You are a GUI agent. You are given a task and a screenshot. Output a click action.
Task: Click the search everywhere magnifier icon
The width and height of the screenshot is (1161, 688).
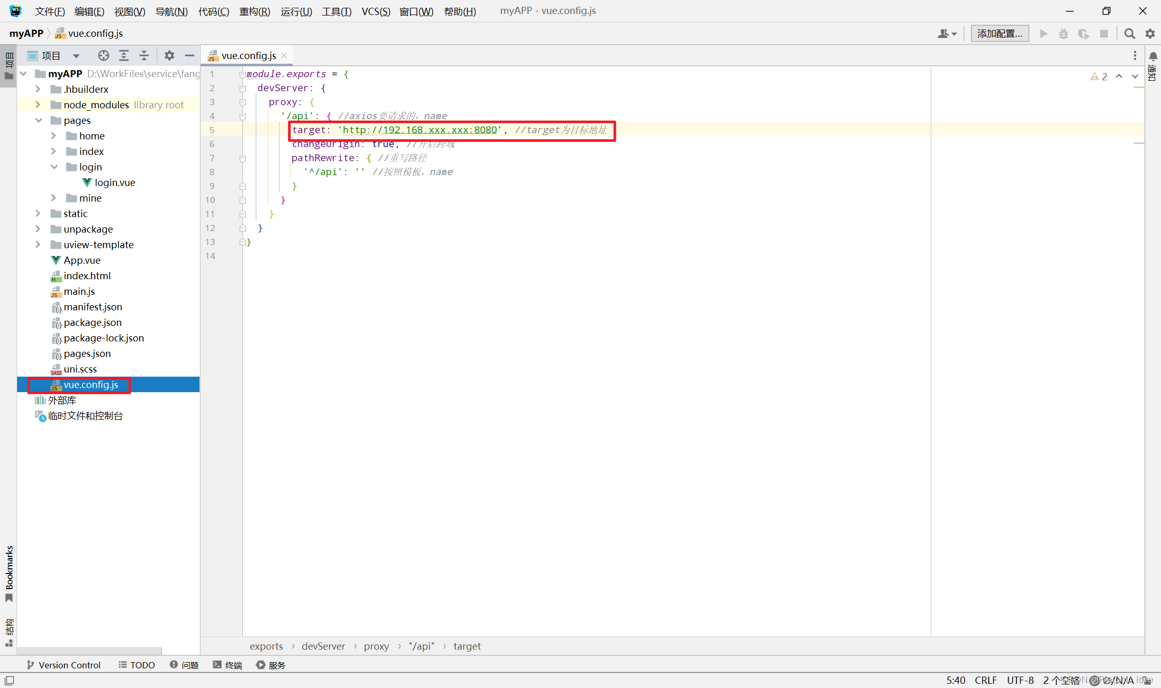pyautogui.click(x=1129, y=34)
